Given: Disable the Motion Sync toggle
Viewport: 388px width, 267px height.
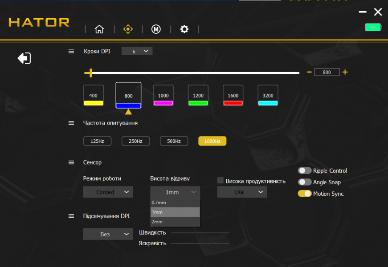Looking at the screenshot, I should (x=305, y=194).
